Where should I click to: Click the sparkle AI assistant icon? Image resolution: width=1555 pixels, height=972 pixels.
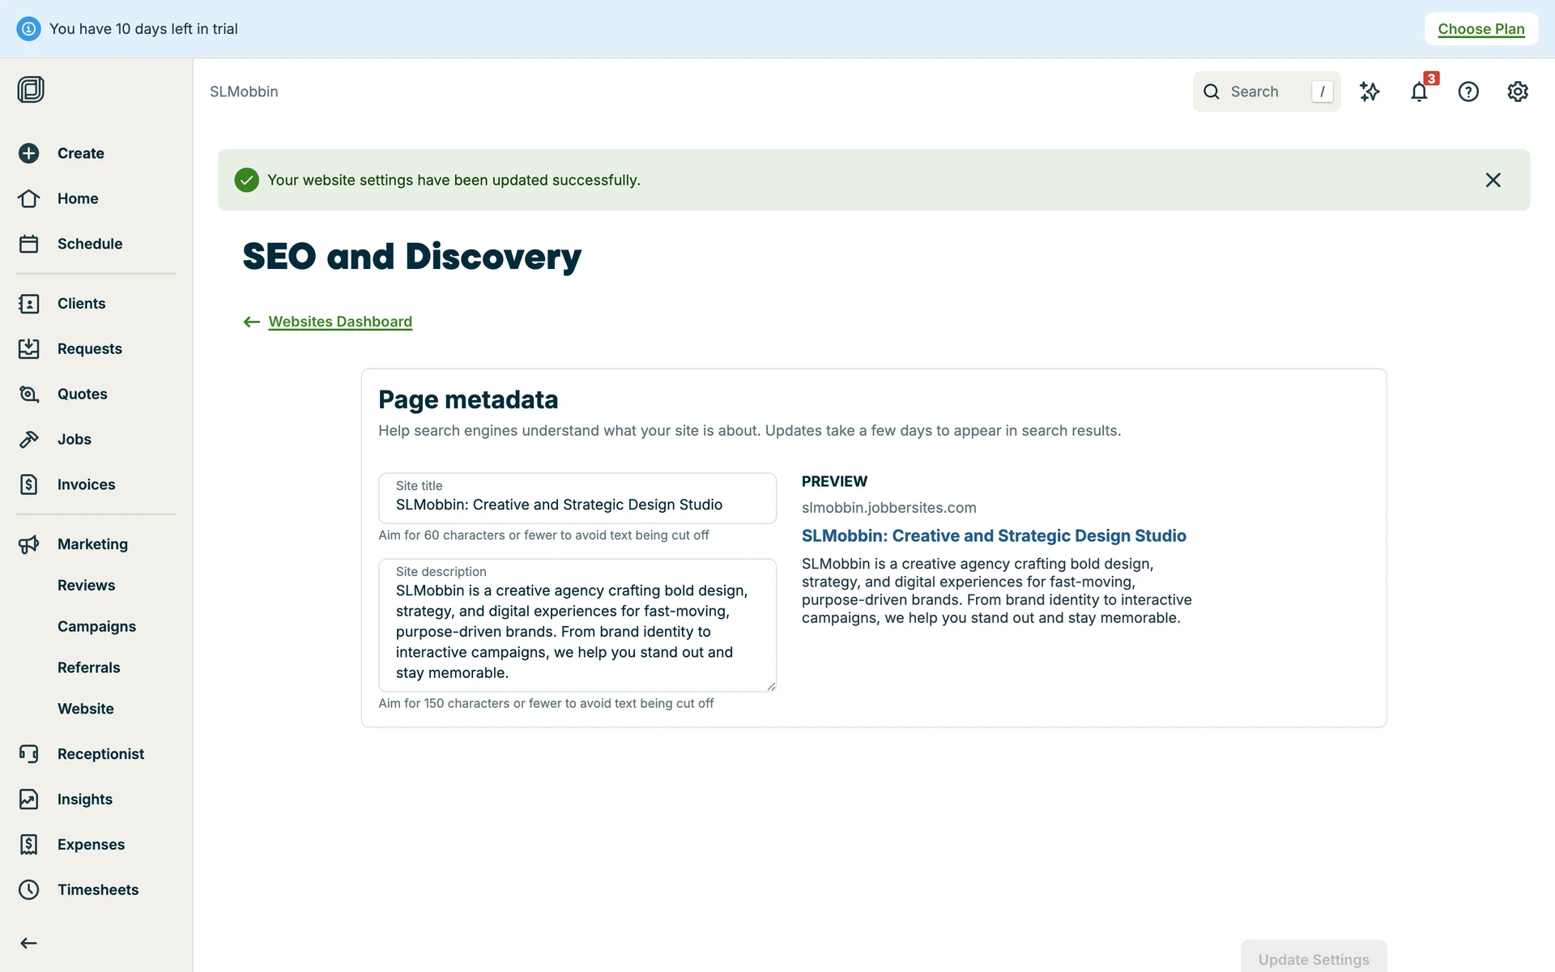point(1370,92)
